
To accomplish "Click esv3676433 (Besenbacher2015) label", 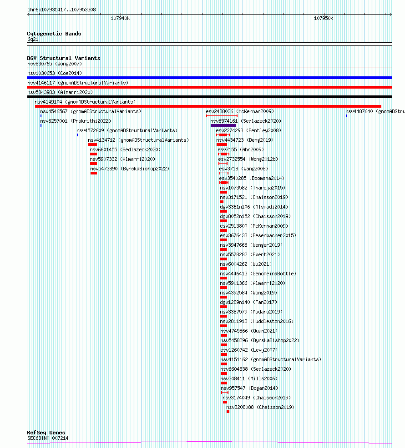I will pos(258,236).
